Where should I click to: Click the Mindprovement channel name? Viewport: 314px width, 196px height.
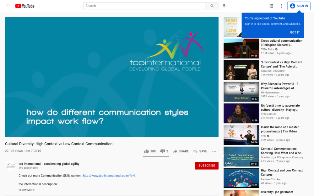pyautogui.click(x=270, y=93)
